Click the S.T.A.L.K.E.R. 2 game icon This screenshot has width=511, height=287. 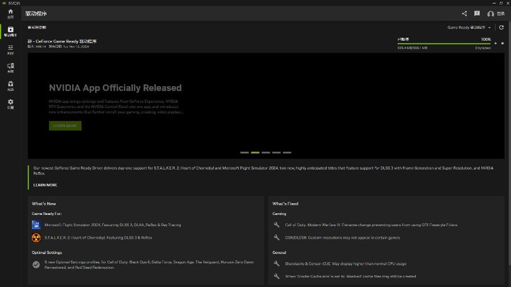pyautogui.click(x=36, y=238)
